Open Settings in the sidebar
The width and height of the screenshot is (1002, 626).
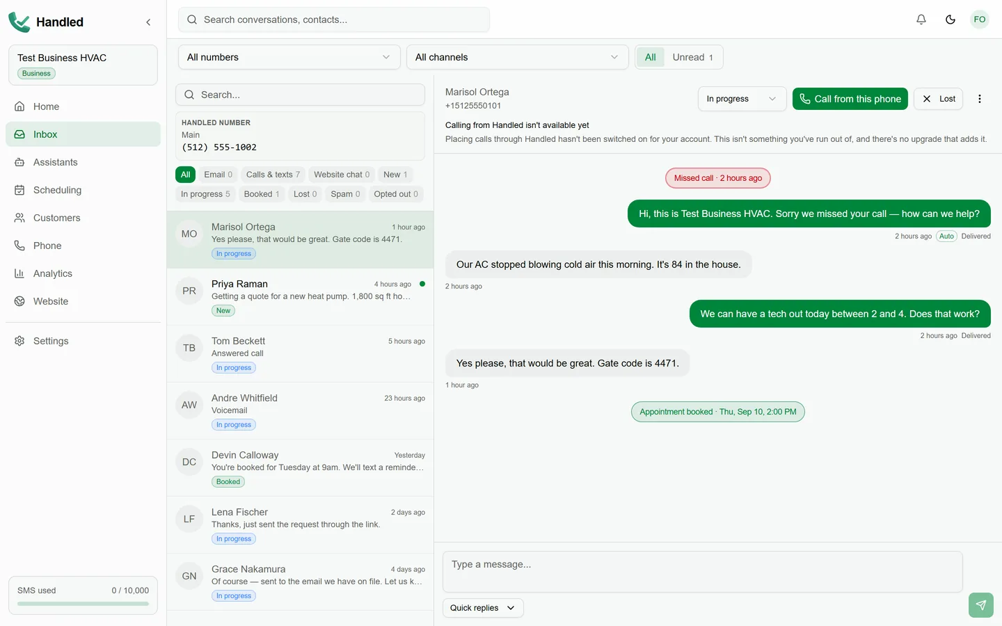(83, 341)
